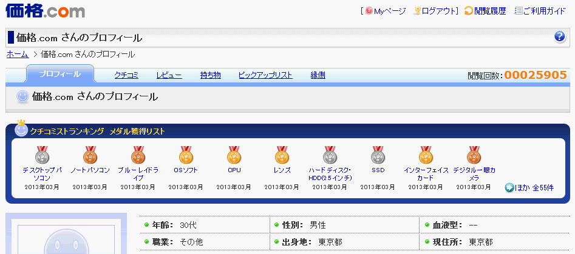This screenshot has width=575, height=254.
Task: Click the 職業 value その他
Action: [191, 242]
